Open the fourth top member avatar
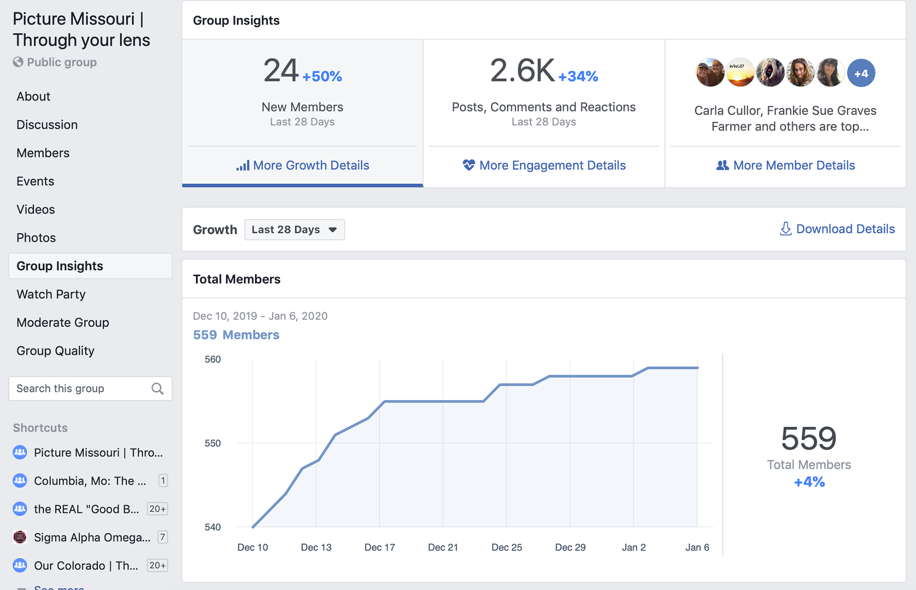 (800, 73)
